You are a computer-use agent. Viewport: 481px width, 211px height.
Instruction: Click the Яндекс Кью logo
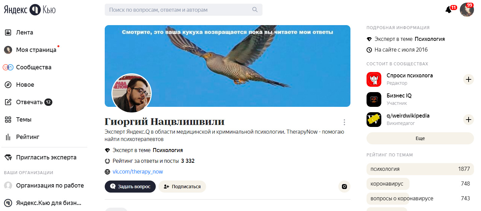pyautogui.click(x=30, y=10)
